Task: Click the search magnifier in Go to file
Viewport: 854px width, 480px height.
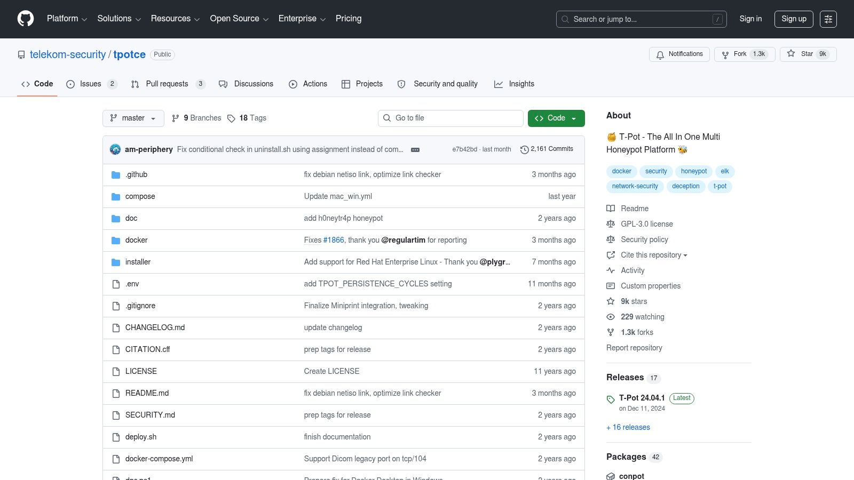Action: pyautogui.click(x=387, y=118)
